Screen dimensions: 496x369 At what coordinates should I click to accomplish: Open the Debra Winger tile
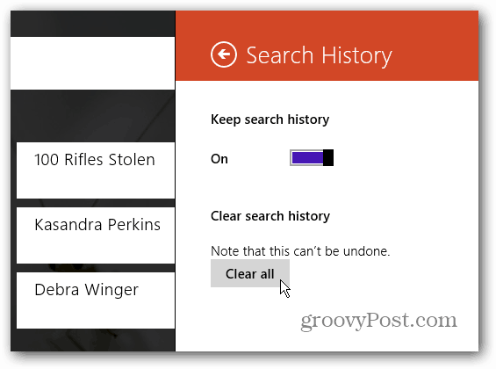pyautogui.click(x=96, y=300)
